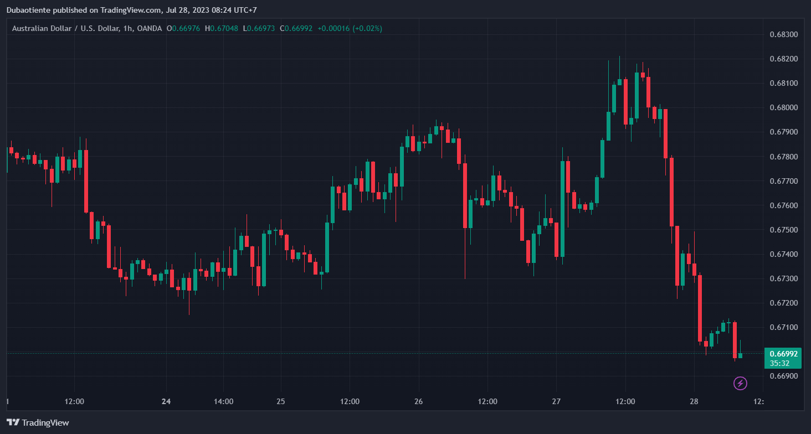Click date 28 on the time axis
811x434 pixels.
pyautogui.click(x=694, y=401)
